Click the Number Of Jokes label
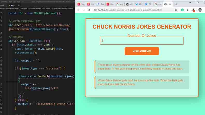 (142, 36)
